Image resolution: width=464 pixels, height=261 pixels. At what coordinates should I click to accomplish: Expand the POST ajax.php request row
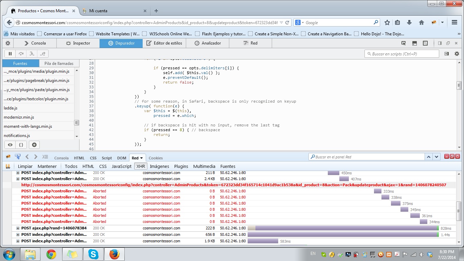[18, 228]
